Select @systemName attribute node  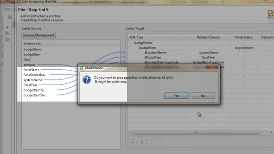click(x=155, y=53)
